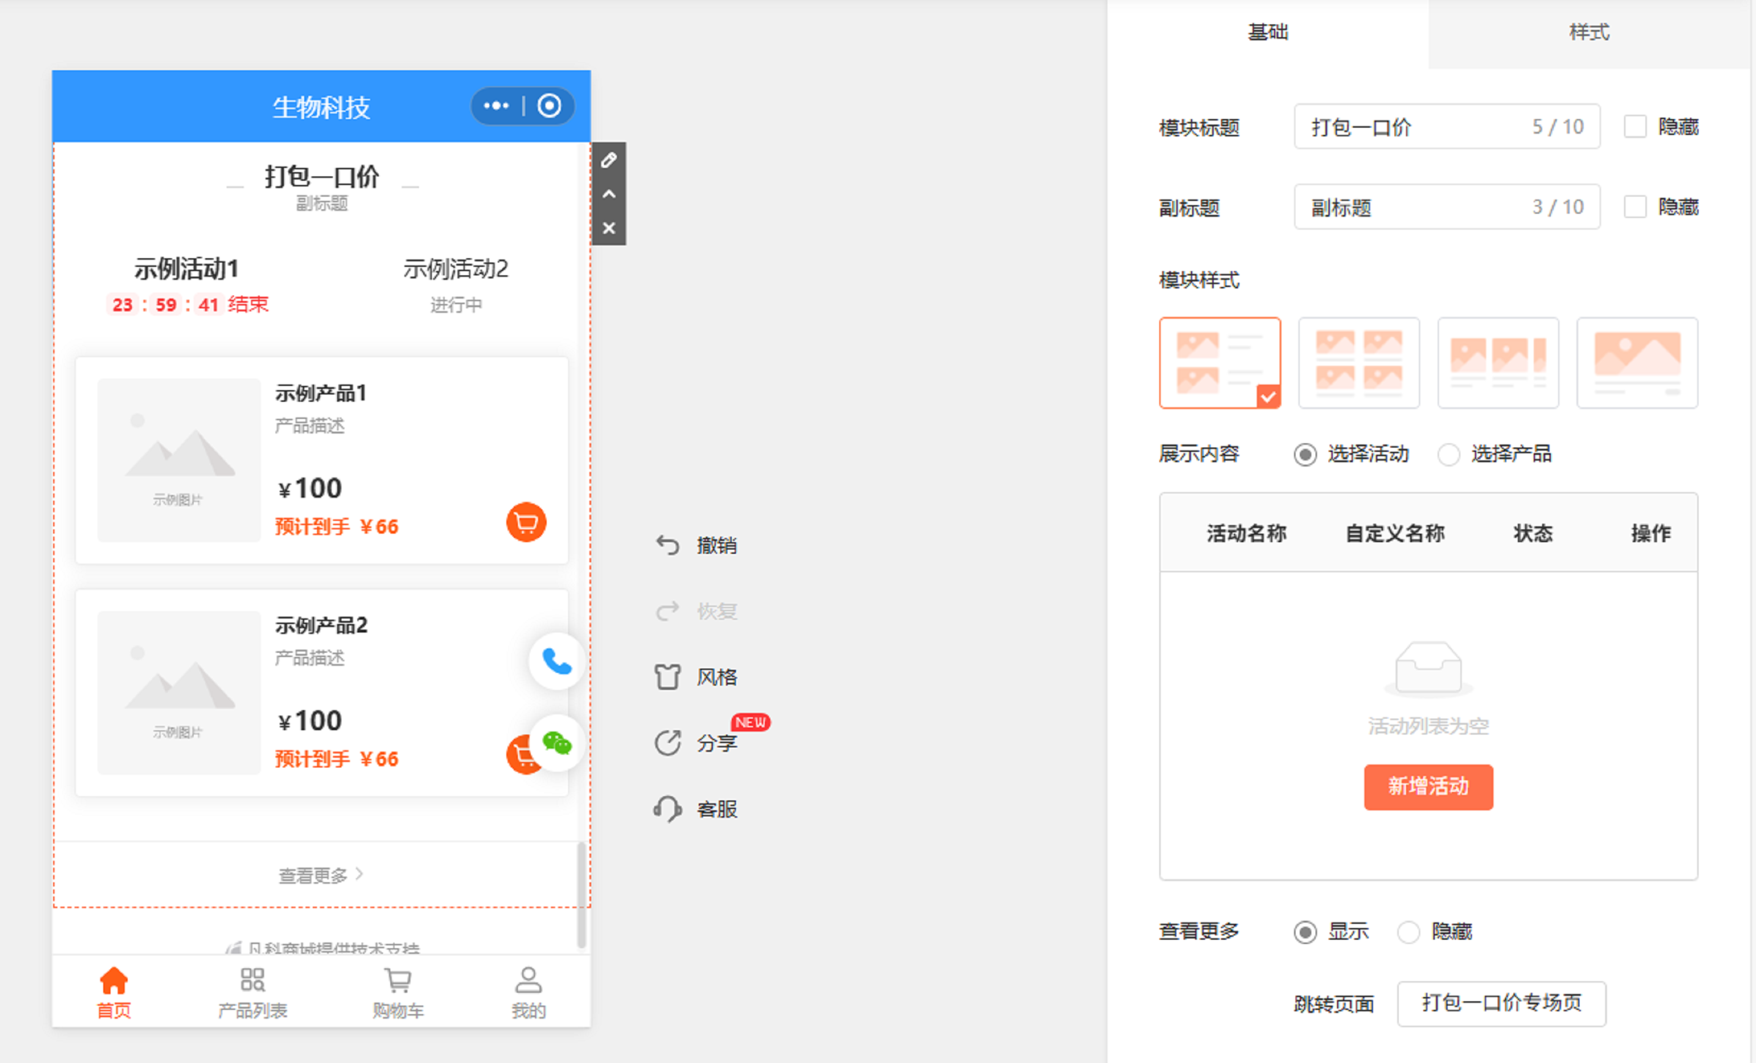Go to 产品列表 bottom tab

pos(252,992)
